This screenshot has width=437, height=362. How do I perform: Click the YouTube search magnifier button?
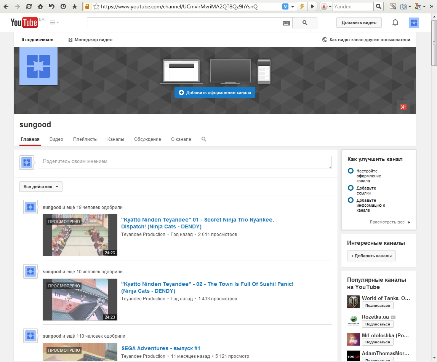pyautogui.click(x=305, y=22)
